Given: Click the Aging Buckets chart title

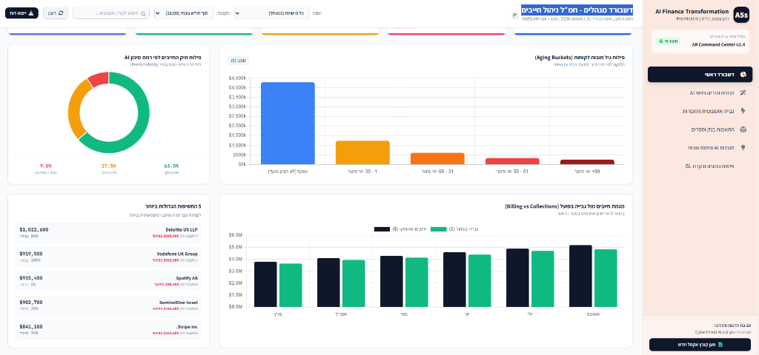Looking at the screenshot, I should click(580, 57).
